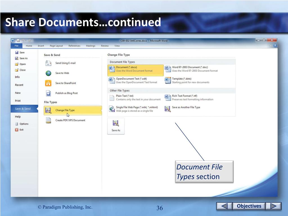The image size is (288, 216).
Task: Click the Save to Web label
Action: coord(62,73)
